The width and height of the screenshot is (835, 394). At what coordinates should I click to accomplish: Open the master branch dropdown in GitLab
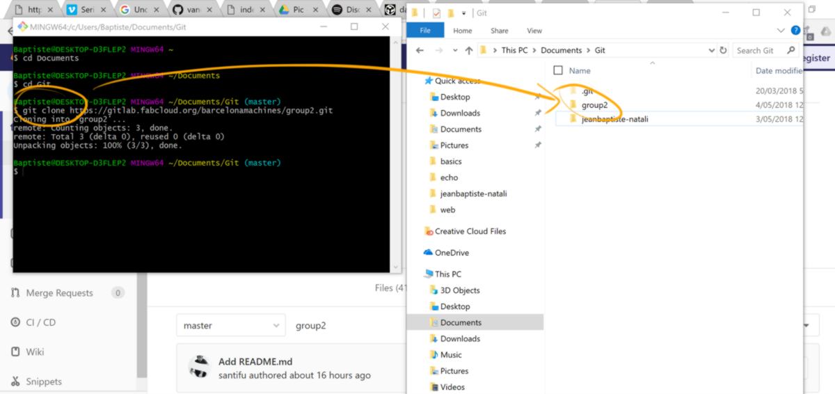(x=231, y=325)
